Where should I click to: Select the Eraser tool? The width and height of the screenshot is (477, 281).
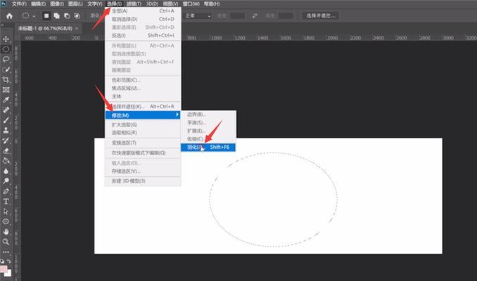coord(6,150)
